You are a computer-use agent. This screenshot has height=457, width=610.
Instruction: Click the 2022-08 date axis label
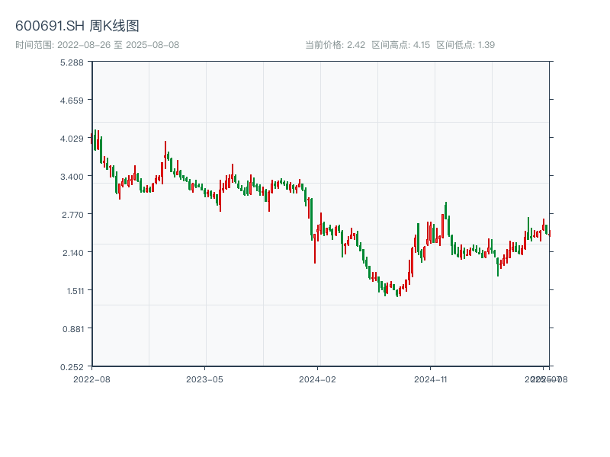pos(91,379)
